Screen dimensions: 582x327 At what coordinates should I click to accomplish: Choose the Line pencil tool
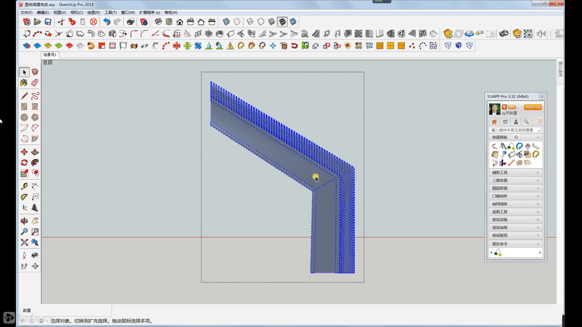coord(24,96)
